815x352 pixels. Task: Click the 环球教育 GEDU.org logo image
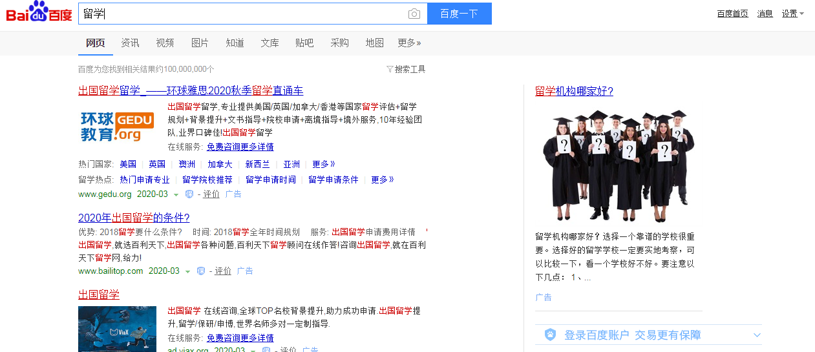[117, 127]
